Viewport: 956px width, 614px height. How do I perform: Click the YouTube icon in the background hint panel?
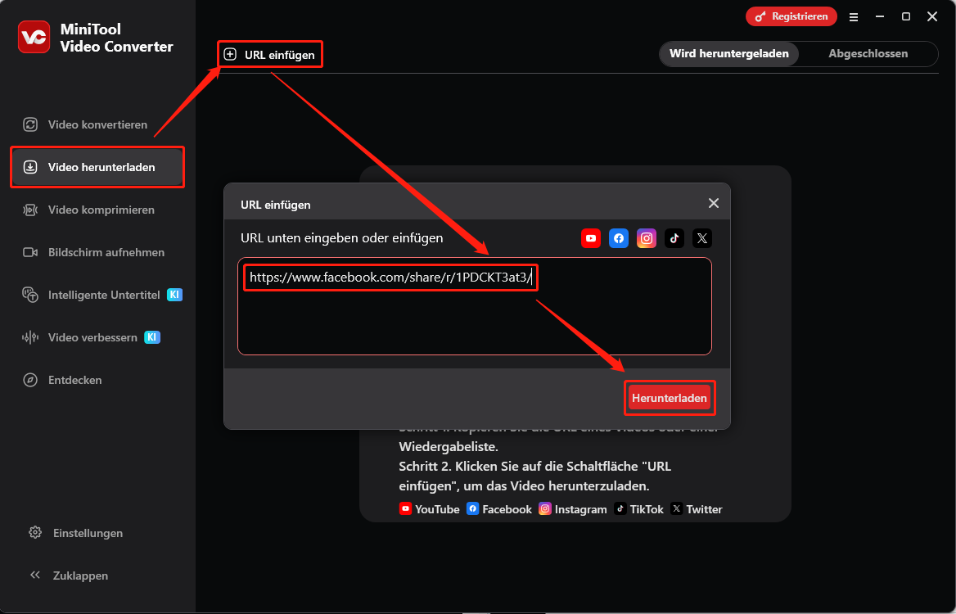click(405, 508)
